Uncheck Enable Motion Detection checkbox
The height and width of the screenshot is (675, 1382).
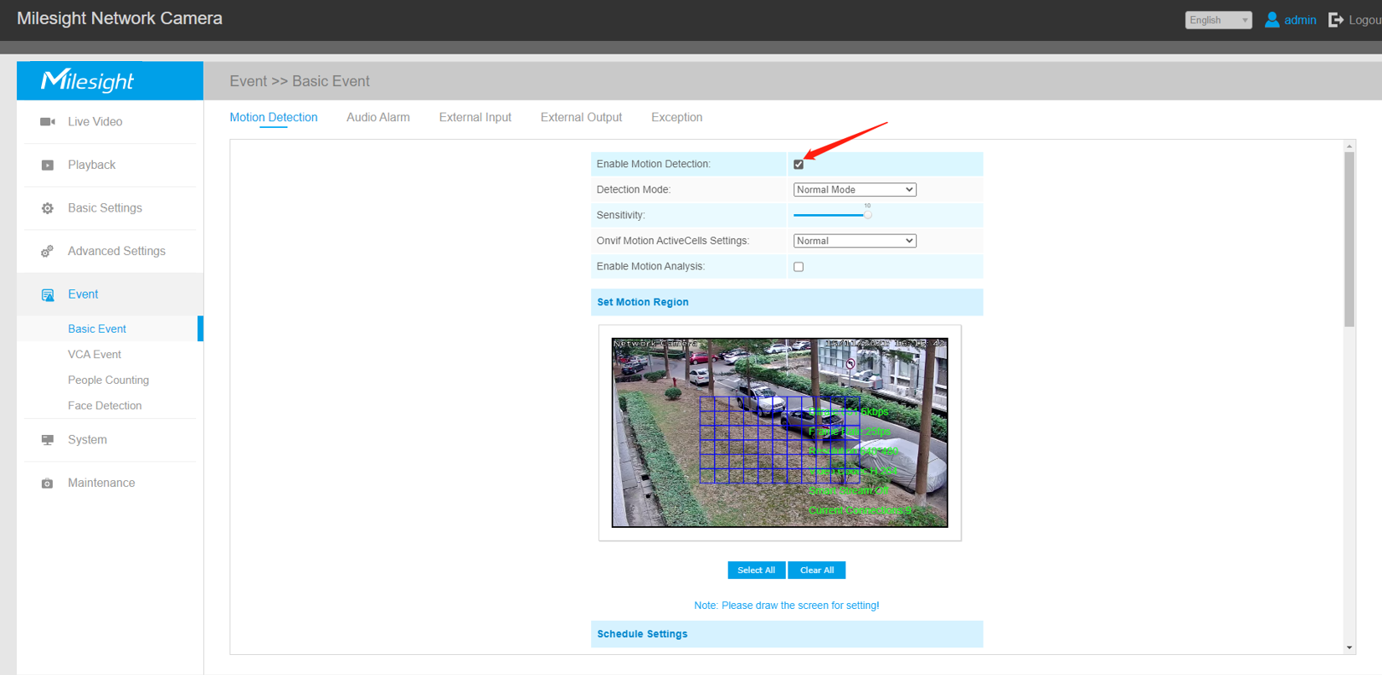[799, 164]
